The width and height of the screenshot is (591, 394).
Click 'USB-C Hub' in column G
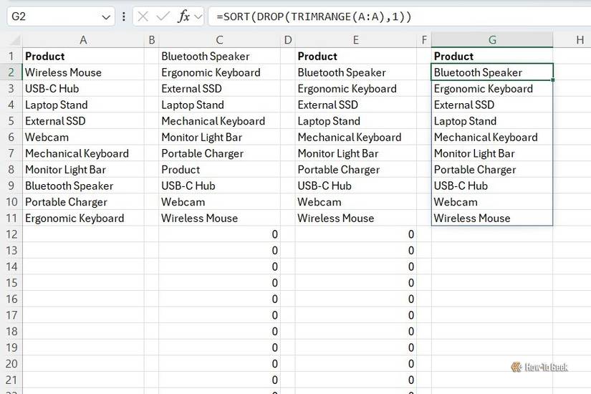(461, 186)
